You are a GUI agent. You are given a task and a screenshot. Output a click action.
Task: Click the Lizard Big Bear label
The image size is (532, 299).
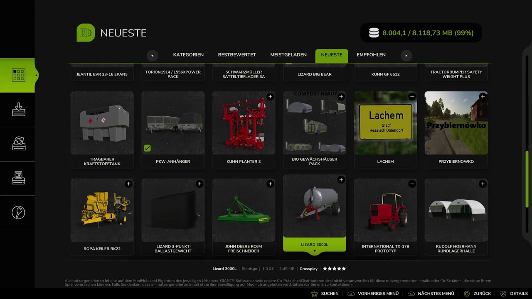pos(315,74)
